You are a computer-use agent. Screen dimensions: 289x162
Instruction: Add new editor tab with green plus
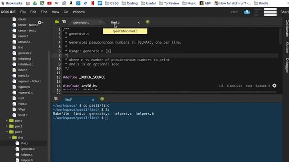tap(148, 22)
